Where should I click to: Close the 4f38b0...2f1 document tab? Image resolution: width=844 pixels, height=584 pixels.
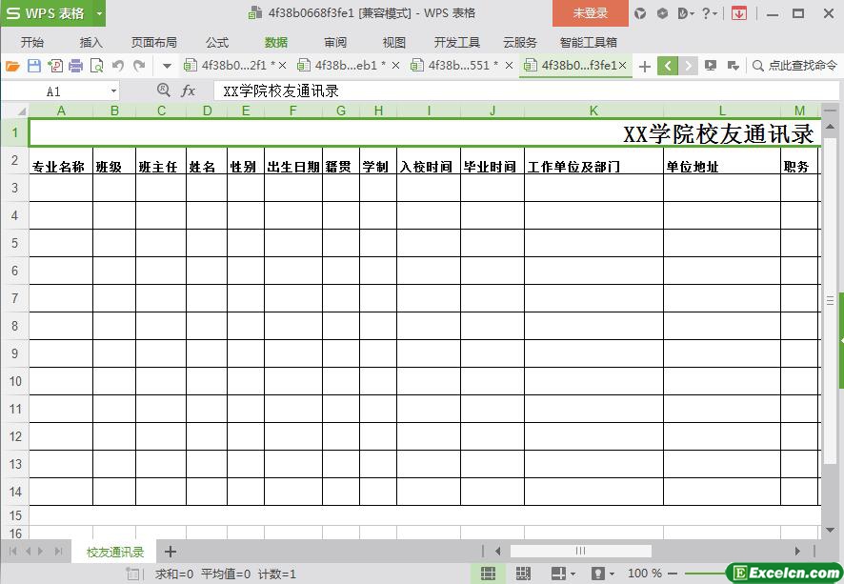click(283, 66)
